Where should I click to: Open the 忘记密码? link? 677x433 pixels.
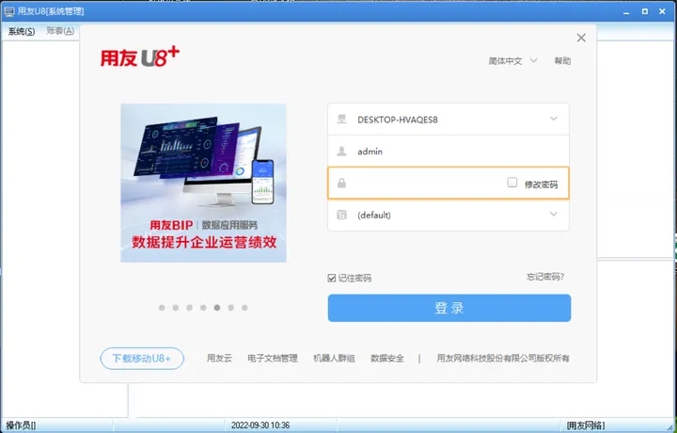[x=545, y=277]
